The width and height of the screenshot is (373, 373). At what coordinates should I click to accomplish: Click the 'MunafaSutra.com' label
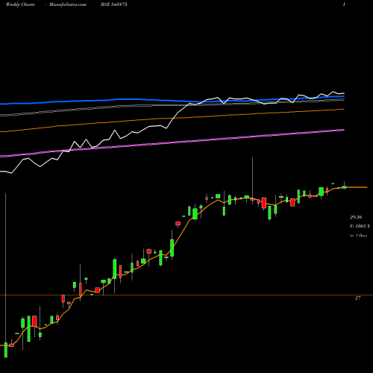pos(68,4)
